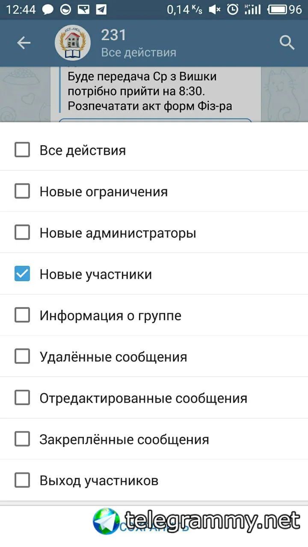Screen dimensions: 308x547
Task: Select "Информация о группе" option
Action: pyautogui.click(x=22, y=315)
